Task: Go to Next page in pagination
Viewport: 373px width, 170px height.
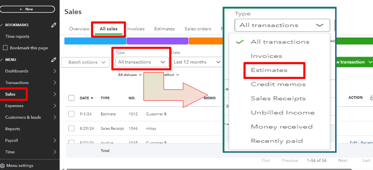Action: (x=343, y=161)
